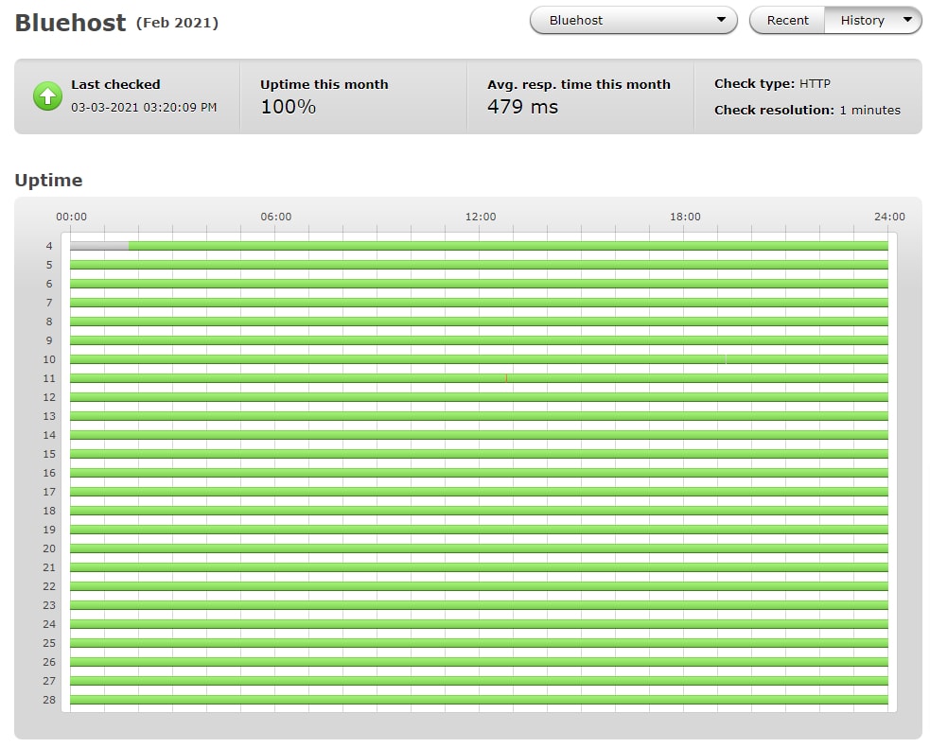Click the '03-03-2021 03:20:09 PM' timestamp
The image size is (930, 748).
click(144, 107)
